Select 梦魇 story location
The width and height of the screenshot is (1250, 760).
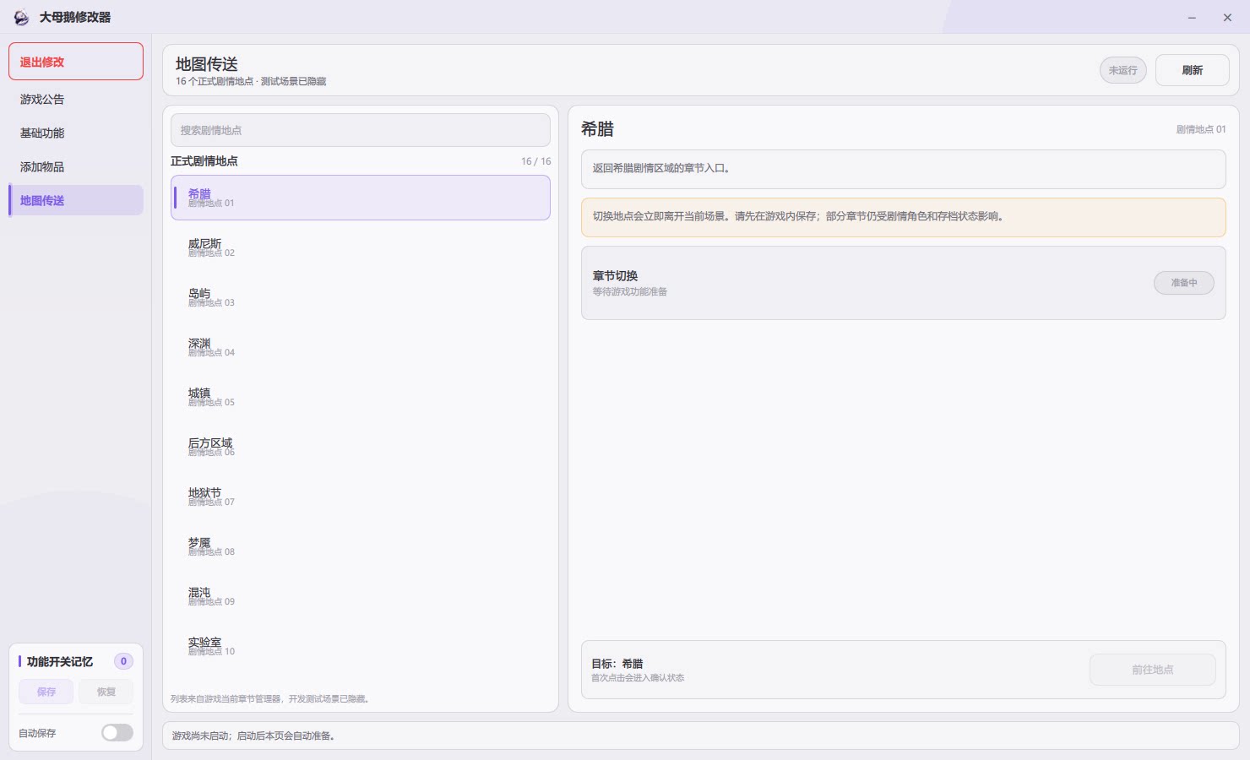[361, 546]
